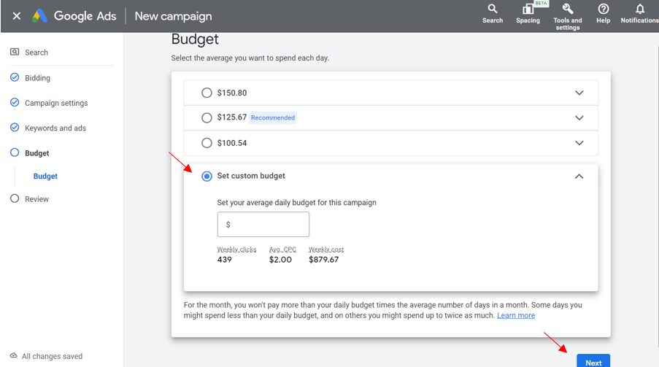
Task: Open Campaign settings step in sidebar
Action: click(55, 103)
